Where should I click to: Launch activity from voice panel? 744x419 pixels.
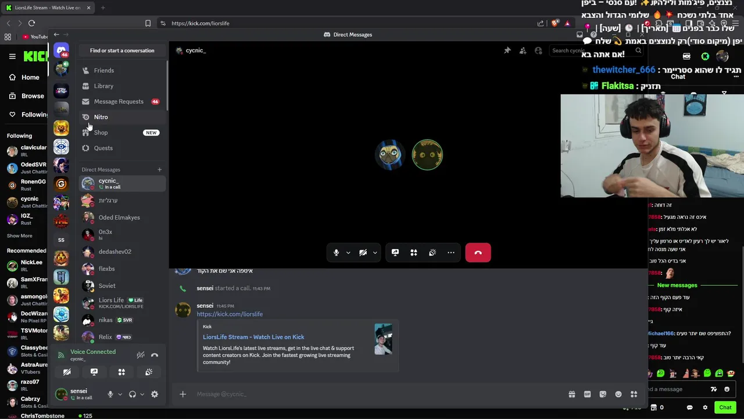[x=121, y=372]
